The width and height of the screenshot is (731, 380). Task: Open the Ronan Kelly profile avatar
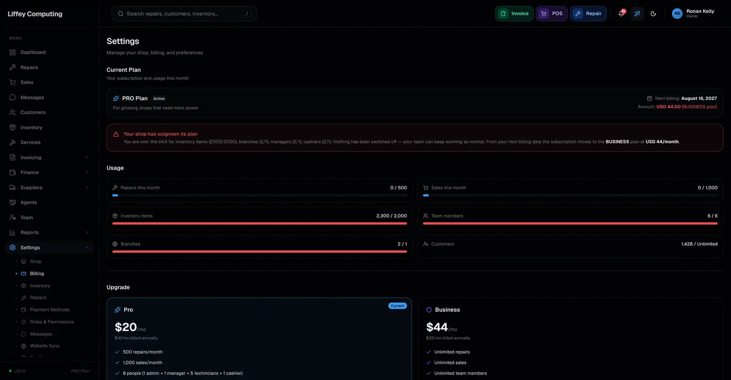677,14
